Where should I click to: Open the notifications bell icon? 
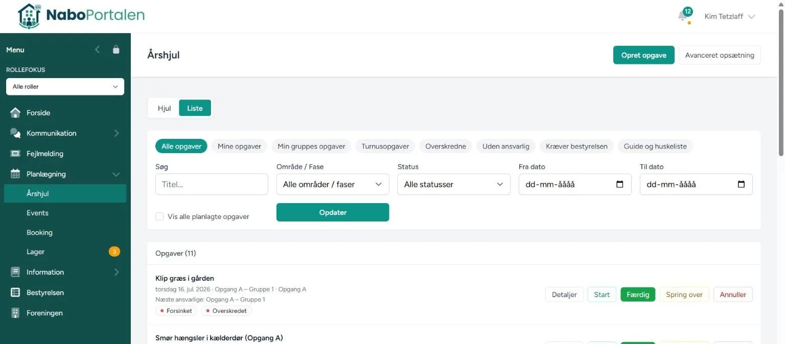pos(683,16)
